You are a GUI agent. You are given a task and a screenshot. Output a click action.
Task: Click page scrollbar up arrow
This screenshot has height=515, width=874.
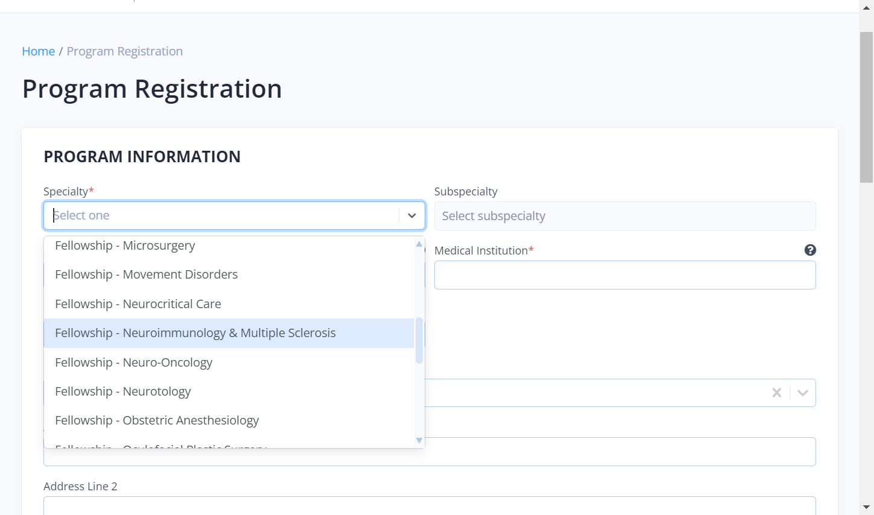866,7
